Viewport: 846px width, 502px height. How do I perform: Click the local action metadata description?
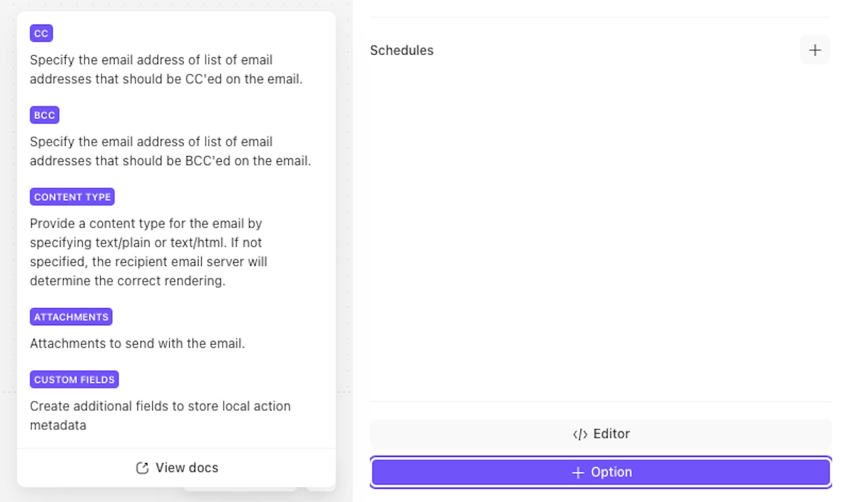[x=160, y=416]
